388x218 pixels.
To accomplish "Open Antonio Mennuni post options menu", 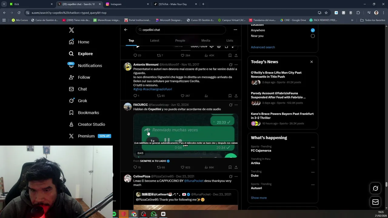I will 236,65.
